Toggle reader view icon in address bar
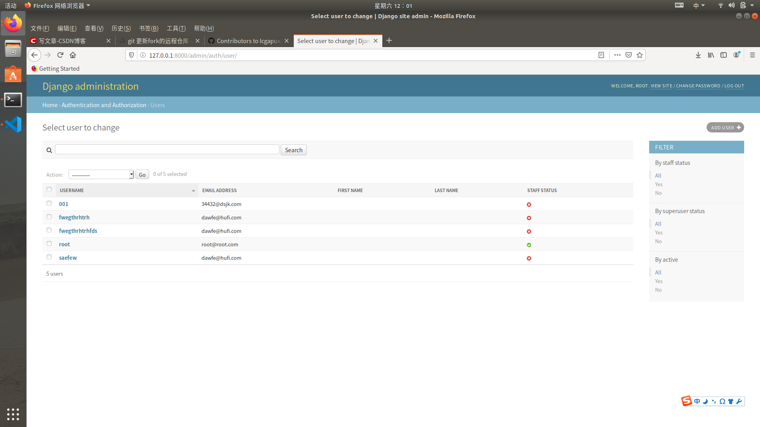 coord(601,55)
